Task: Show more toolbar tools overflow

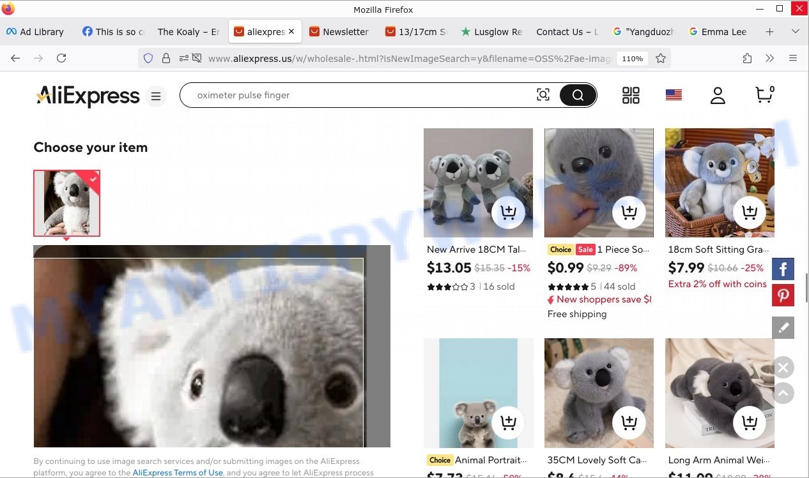Action: [769, 58]
